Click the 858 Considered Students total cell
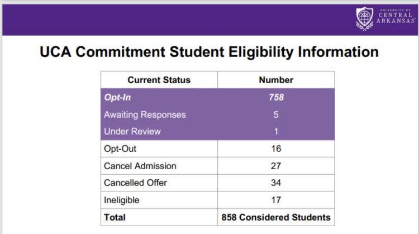 click(x=276, y=217)
